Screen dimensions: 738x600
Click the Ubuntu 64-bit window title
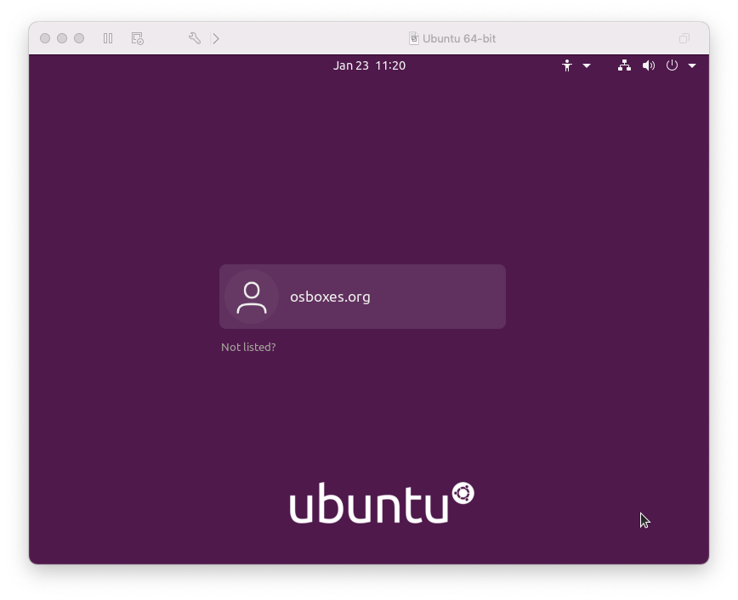pos(459,38)
